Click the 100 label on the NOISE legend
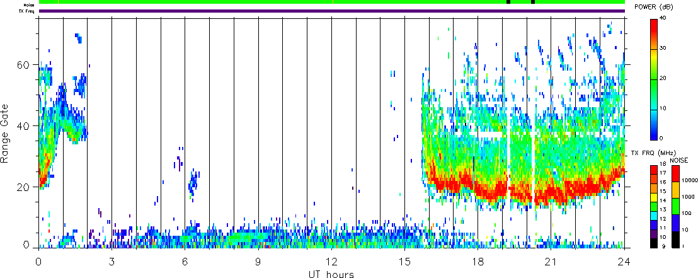Screen dimensions: 698x278 (x=686, y=213)
